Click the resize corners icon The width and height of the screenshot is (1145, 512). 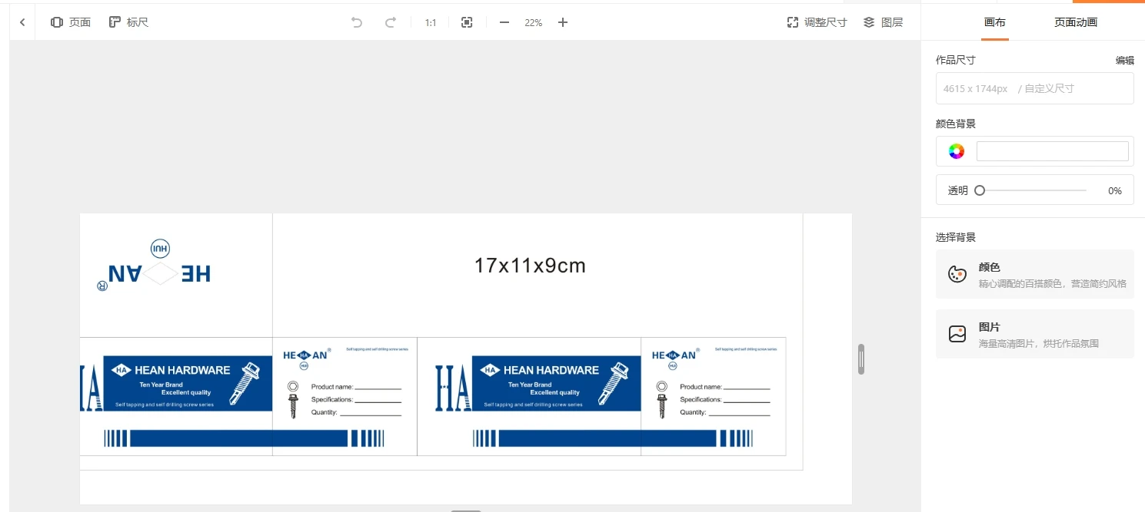coord(793,22)
